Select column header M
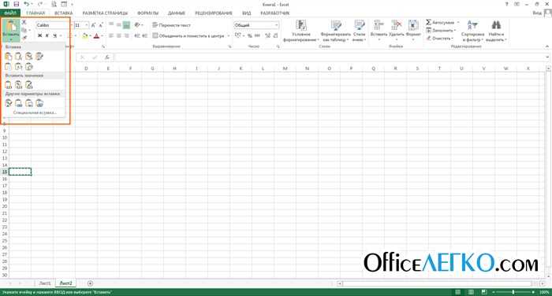Image resolution: width=552 pixels, height=296 pixels. coord(285,68)
